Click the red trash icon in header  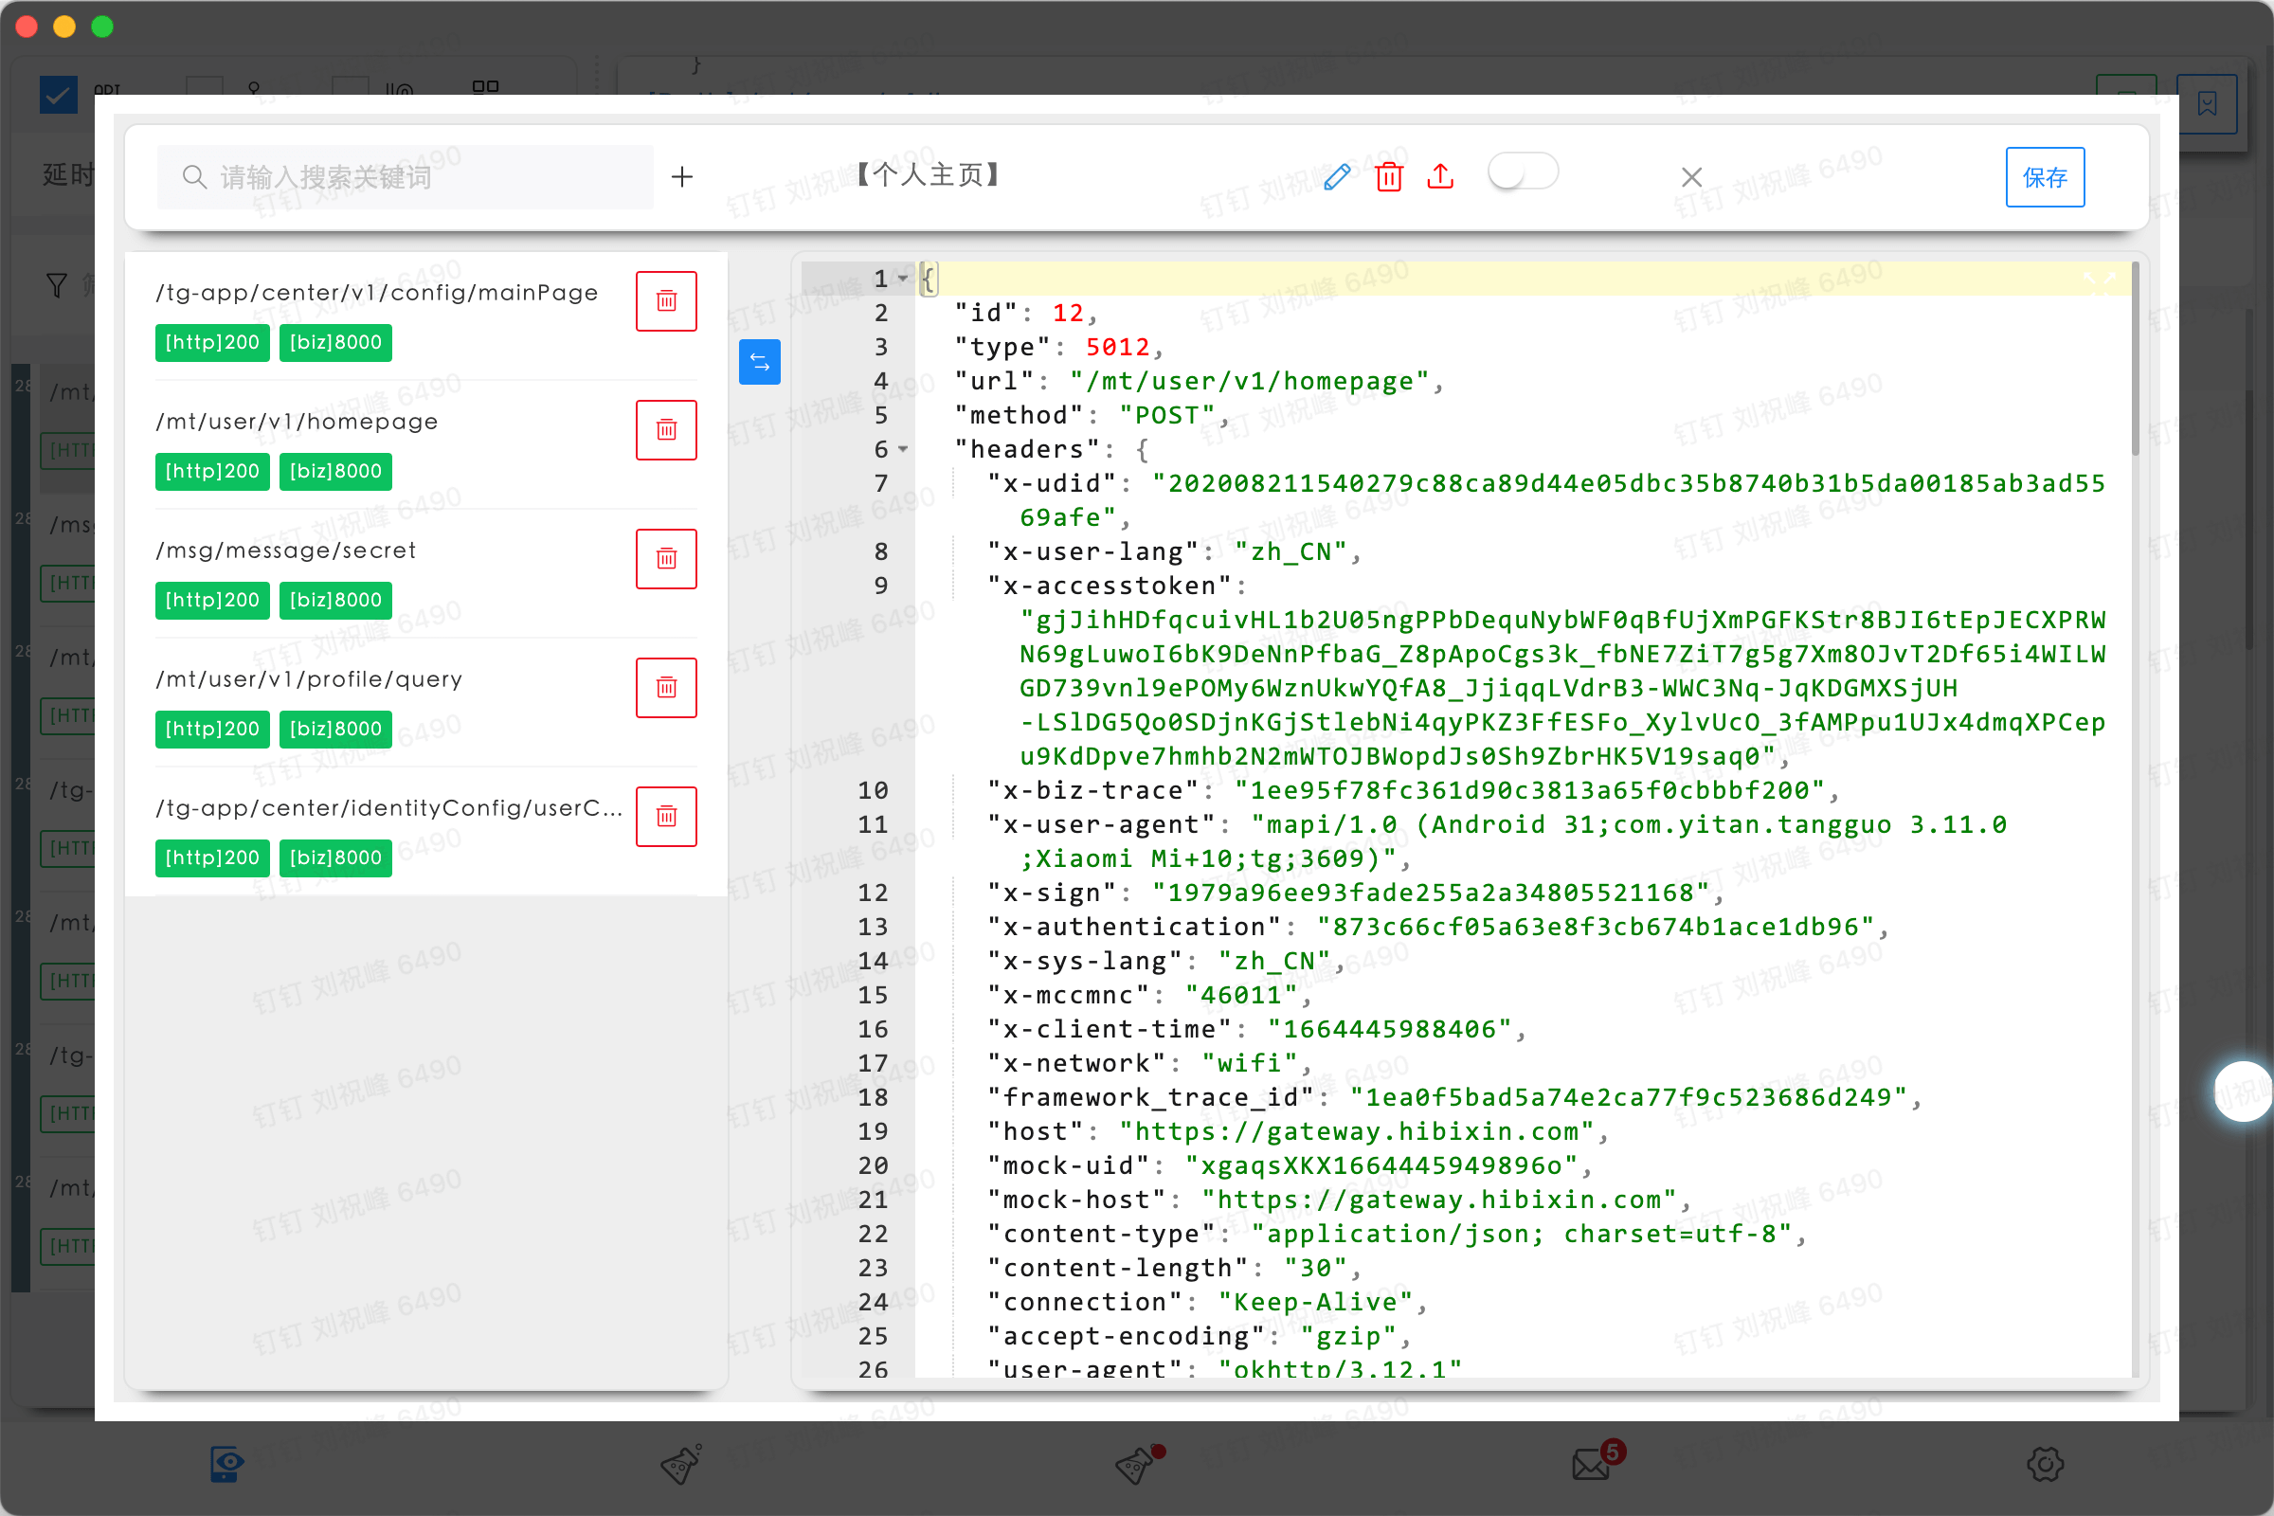point(1388,177)
